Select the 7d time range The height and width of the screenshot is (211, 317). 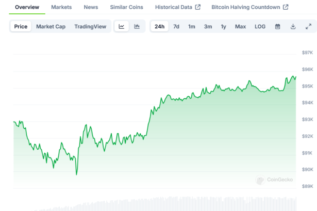coord(176,26)
